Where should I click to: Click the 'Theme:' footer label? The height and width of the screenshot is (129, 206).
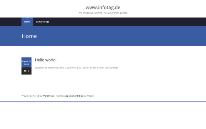pyautogui.click(x=60, y=96)
